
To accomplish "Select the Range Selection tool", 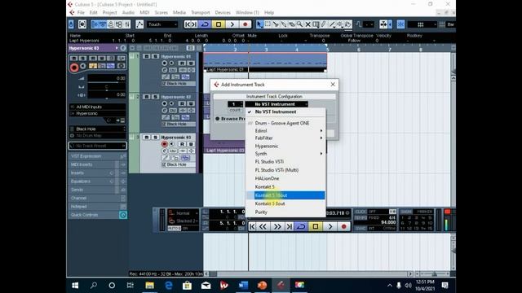I will tap(268, 24).
